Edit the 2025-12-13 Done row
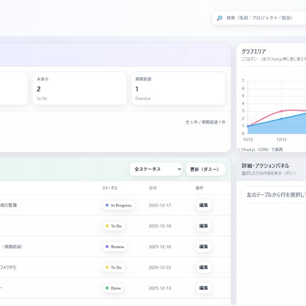This screenshot has width=306, height=306. click(x=203, y=288)
